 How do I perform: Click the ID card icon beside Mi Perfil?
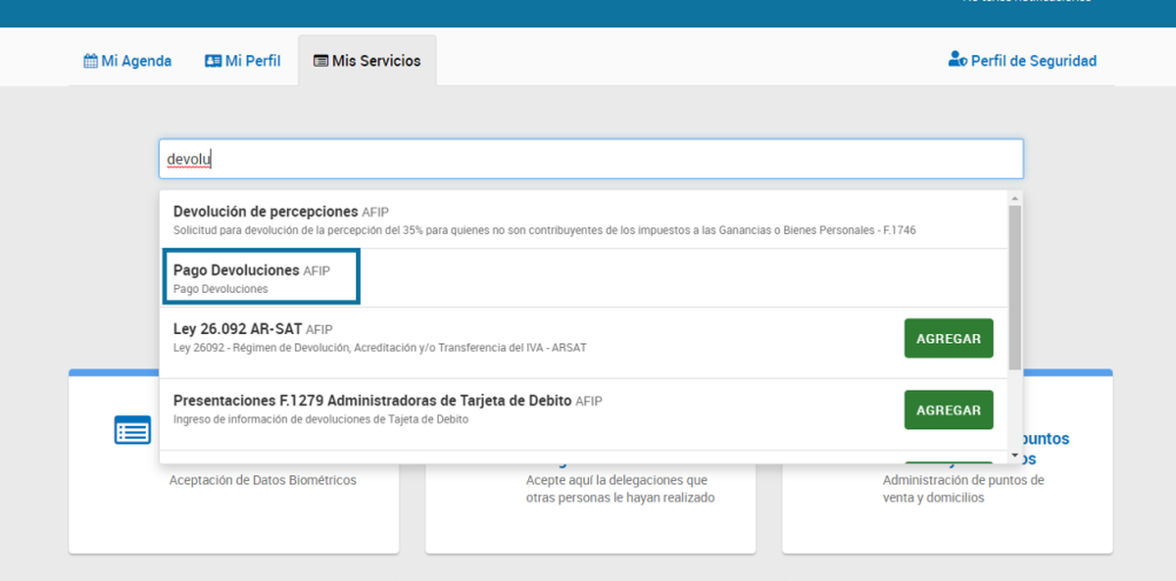(213, 61)
